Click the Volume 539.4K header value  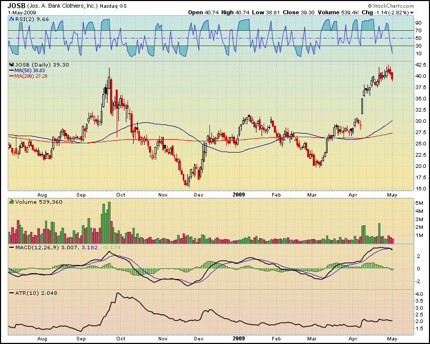[x=338, y=12]
